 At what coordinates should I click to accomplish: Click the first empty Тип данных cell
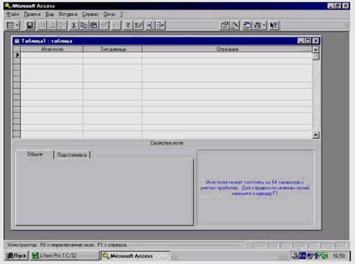[113, 55]
